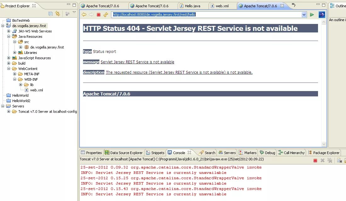Select the HelloWorld project
Screen dimensions: 346x201
pyautogui.click(x=17, y=95)
